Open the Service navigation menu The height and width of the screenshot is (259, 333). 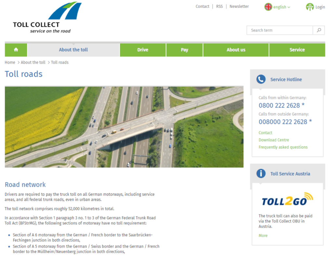click(x=297, y=50)
